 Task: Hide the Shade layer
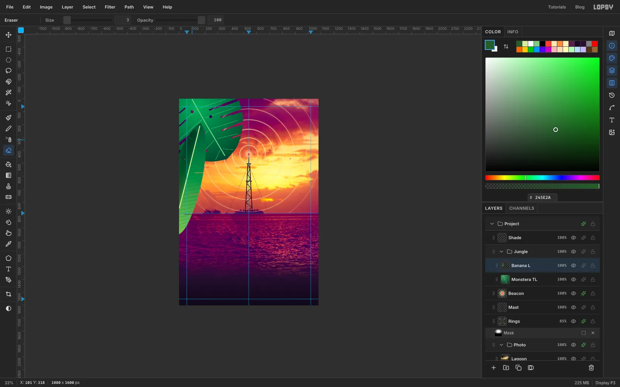573,238
